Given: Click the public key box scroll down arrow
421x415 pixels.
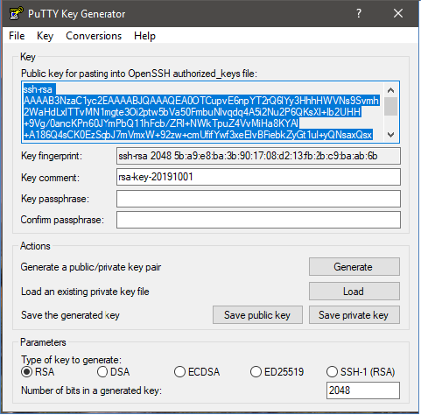Looking at the screenshot, I should pos(391,135).
